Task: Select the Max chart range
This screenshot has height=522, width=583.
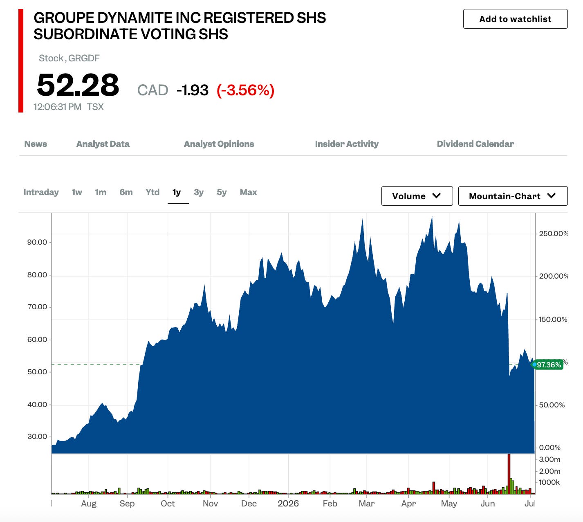Action: pyautogui.click(x=248, y=192)
